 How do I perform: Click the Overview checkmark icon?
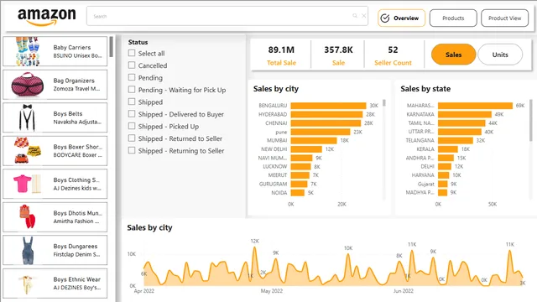(385, 18)
